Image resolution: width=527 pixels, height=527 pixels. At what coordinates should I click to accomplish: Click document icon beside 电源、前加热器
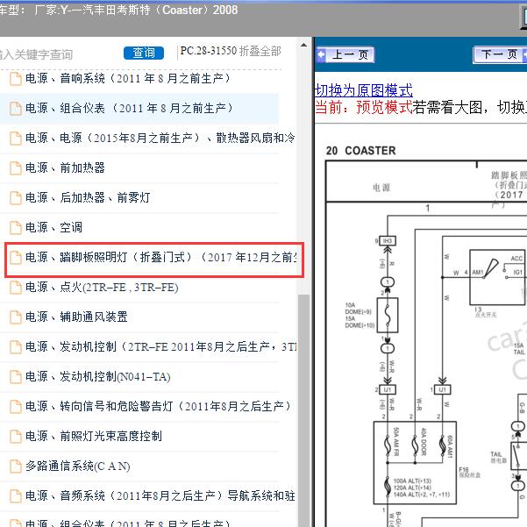(x=16, y=168)
